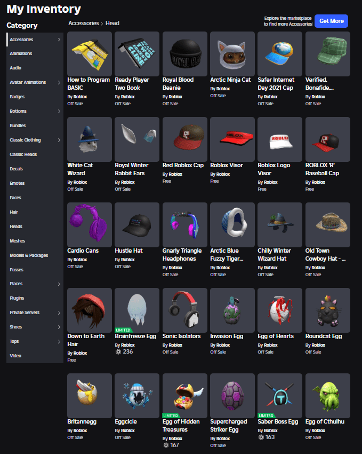View the Saber Boss Egg thumbnail
This screenshot has height=454, width=362.
(x=280, y=395)
